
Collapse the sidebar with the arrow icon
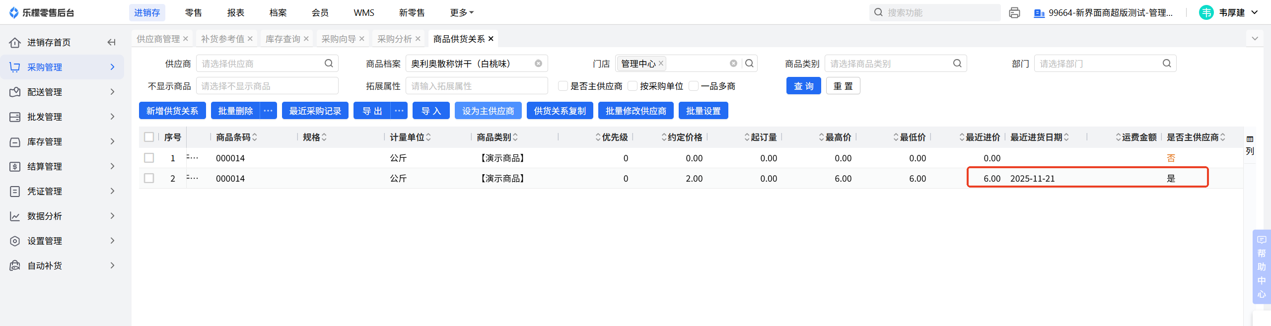111,42
